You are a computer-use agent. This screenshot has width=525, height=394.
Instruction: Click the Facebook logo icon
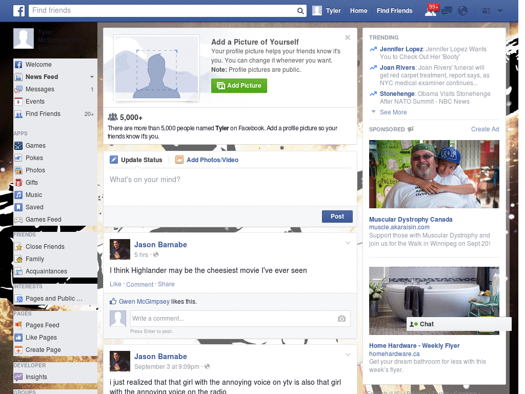point(19,11)
